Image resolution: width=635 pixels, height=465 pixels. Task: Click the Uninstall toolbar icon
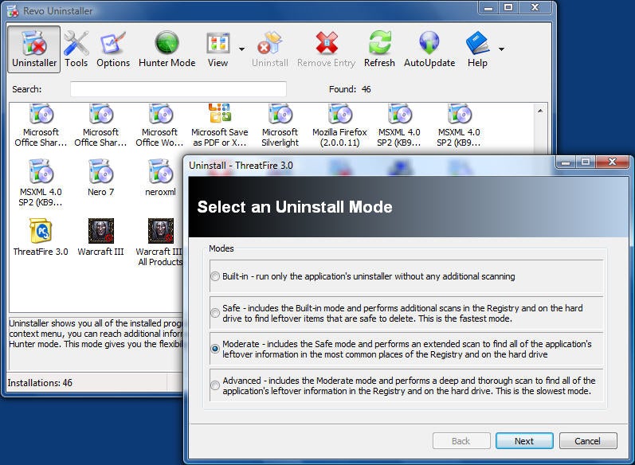click(x=270, y=49)
